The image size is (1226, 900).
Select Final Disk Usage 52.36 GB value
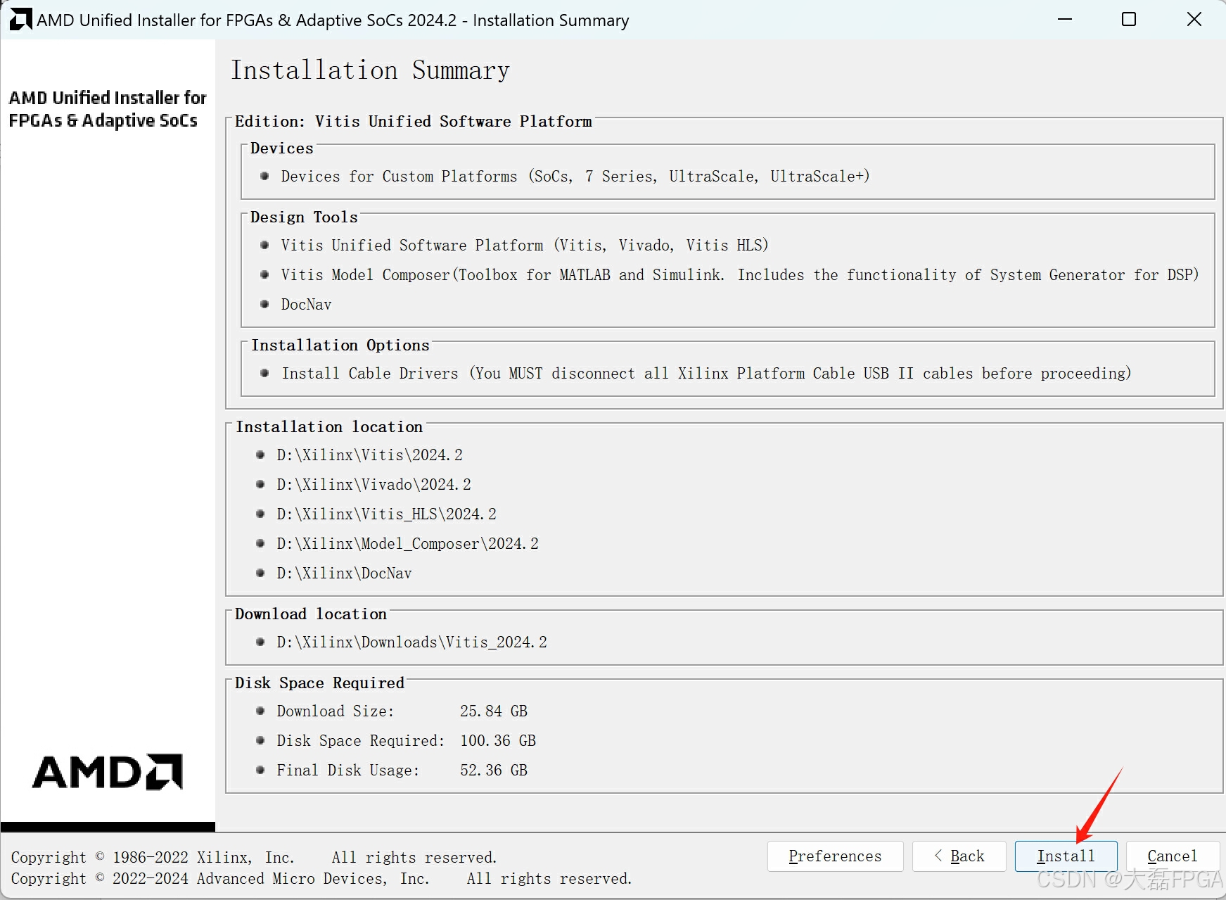pos(494,771)
